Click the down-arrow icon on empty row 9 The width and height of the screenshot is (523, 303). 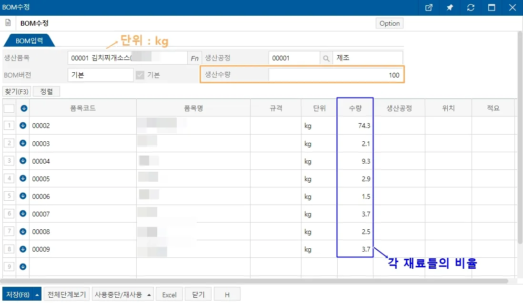pos(23,266)
